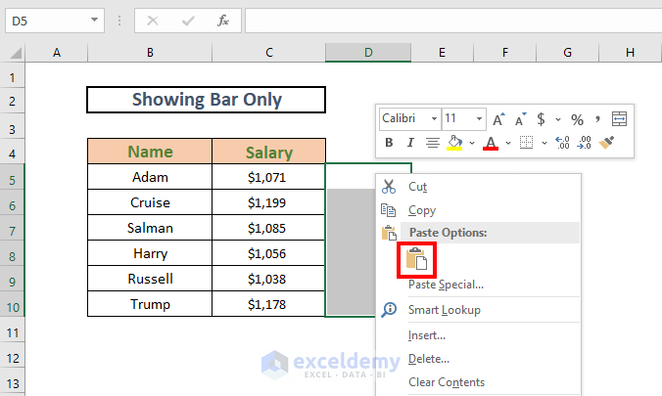Click the cell containing Trump

[150, 304]
